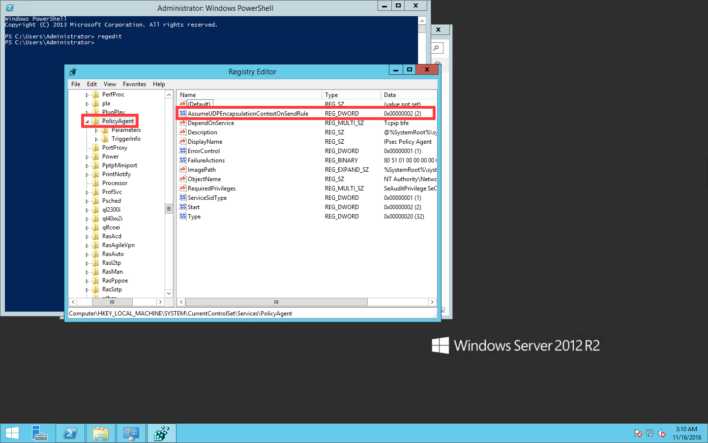708x443 pixels.
Task: Expand the pla key
Action: tap(87, 104)
